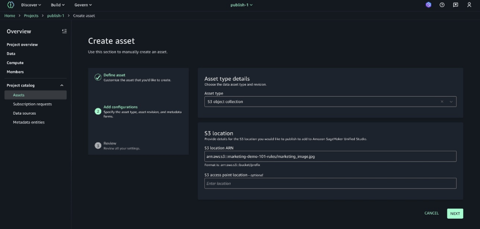This screenshot has height=229, width=480.
Task: Open the feedback chat icon
Action: pos(456,5)
